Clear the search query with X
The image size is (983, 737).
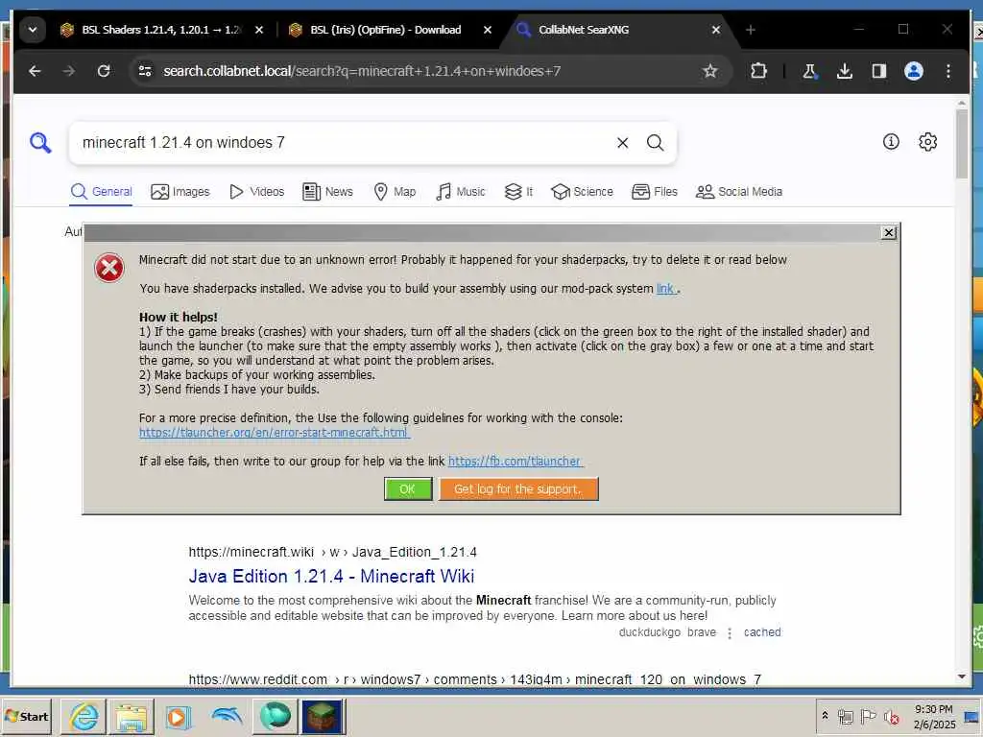click(x=622, y=143)
